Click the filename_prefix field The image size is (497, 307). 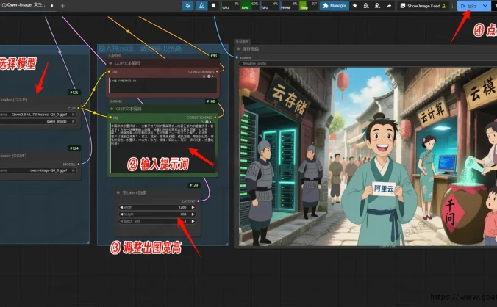pos(368,64)
